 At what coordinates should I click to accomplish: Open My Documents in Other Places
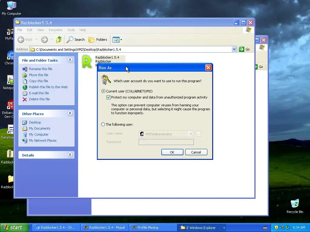[40, 128]
